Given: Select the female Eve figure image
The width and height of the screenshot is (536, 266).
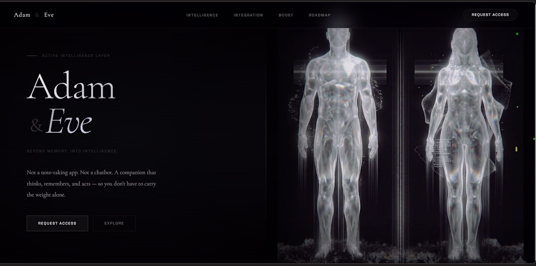Looking at the screenshot, I should pos(464,144).
